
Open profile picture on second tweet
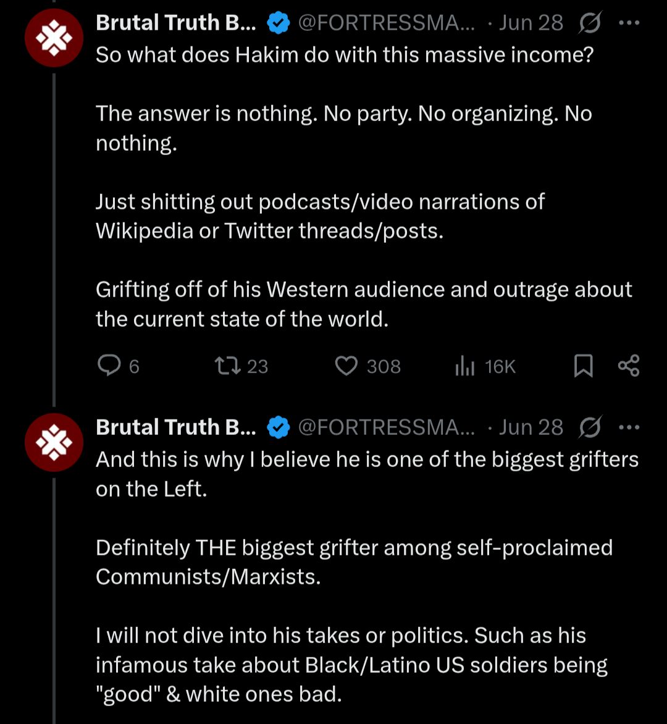tap(54, 442)
